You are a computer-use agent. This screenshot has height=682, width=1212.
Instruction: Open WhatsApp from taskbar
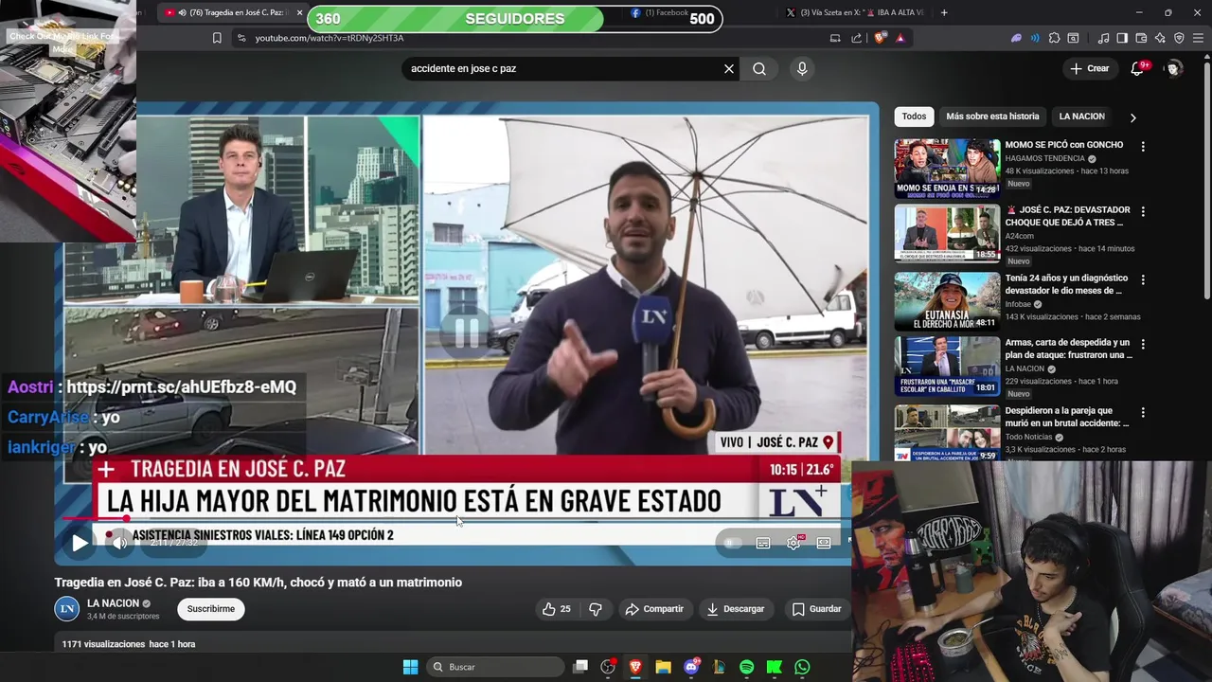click(x=802, y=667)
